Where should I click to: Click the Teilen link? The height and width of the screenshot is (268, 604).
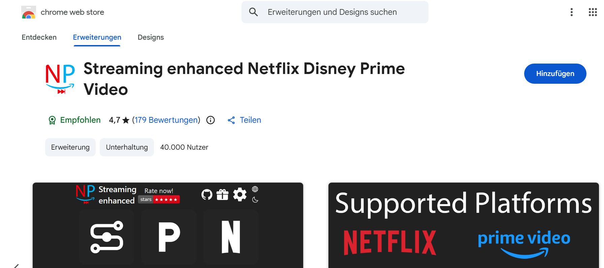250,120
